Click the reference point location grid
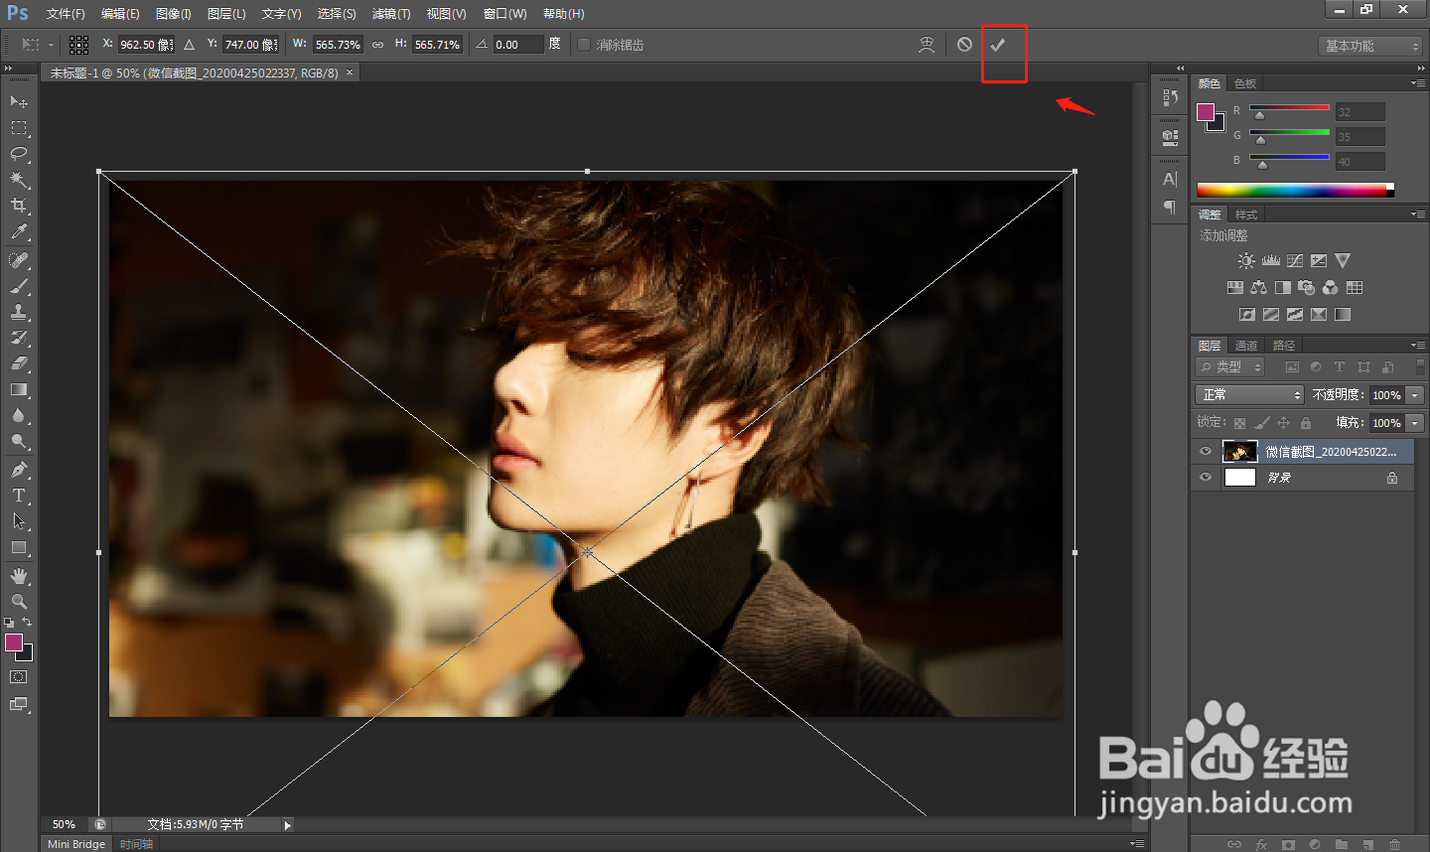The height and width of the screenshot is (852, 1430). 79,45
